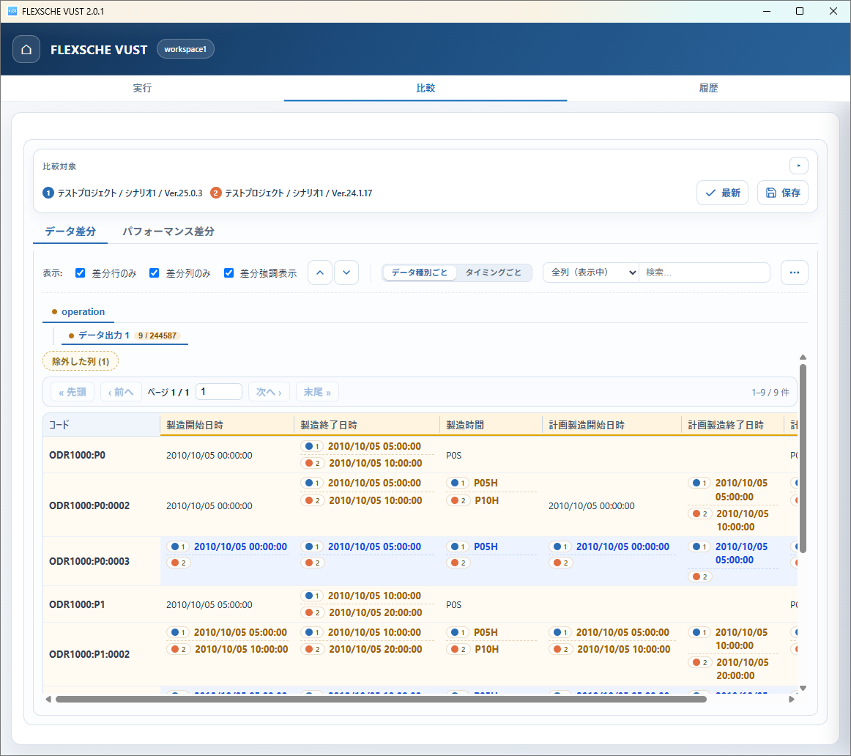The height and width of the screenshot is (756, 851).
Task: Select the データ出力 1 tab
Action: pos(125,336)
